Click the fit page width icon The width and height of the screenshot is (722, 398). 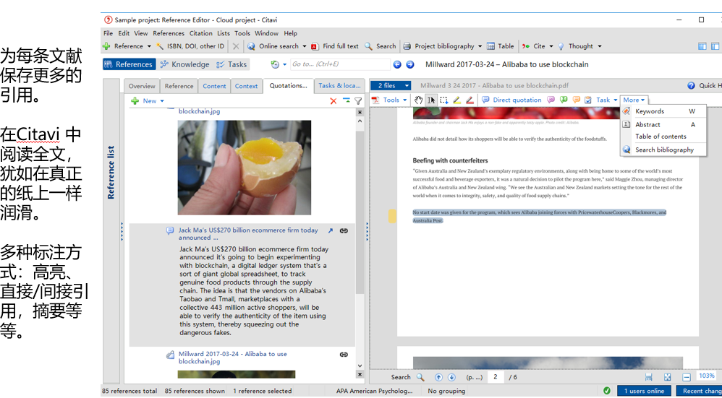(649, 377)
